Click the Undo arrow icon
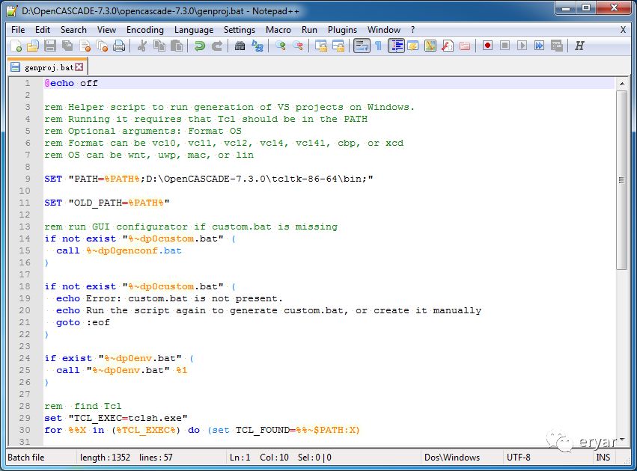 199,46
